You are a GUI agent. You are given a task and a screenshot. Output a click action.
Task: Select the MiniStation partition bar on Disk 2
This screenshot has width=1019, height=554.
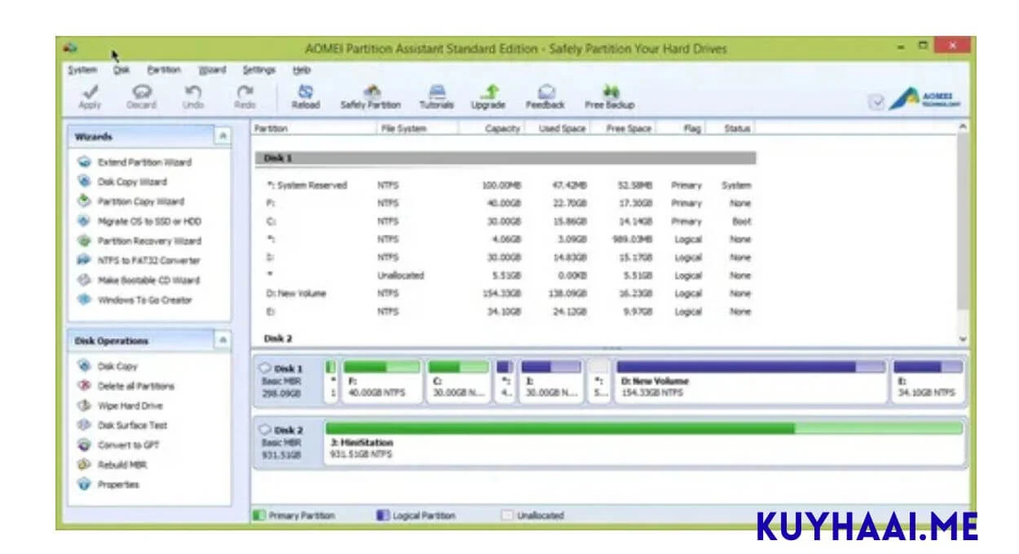click(643, 442)
